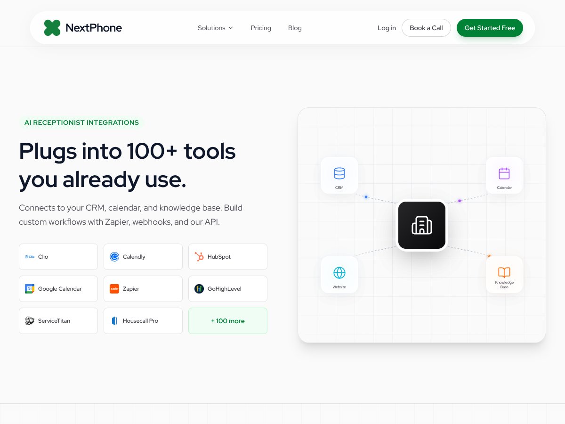Open the Blog link
The width and height of the screenshot is (565, 424).
295,28
